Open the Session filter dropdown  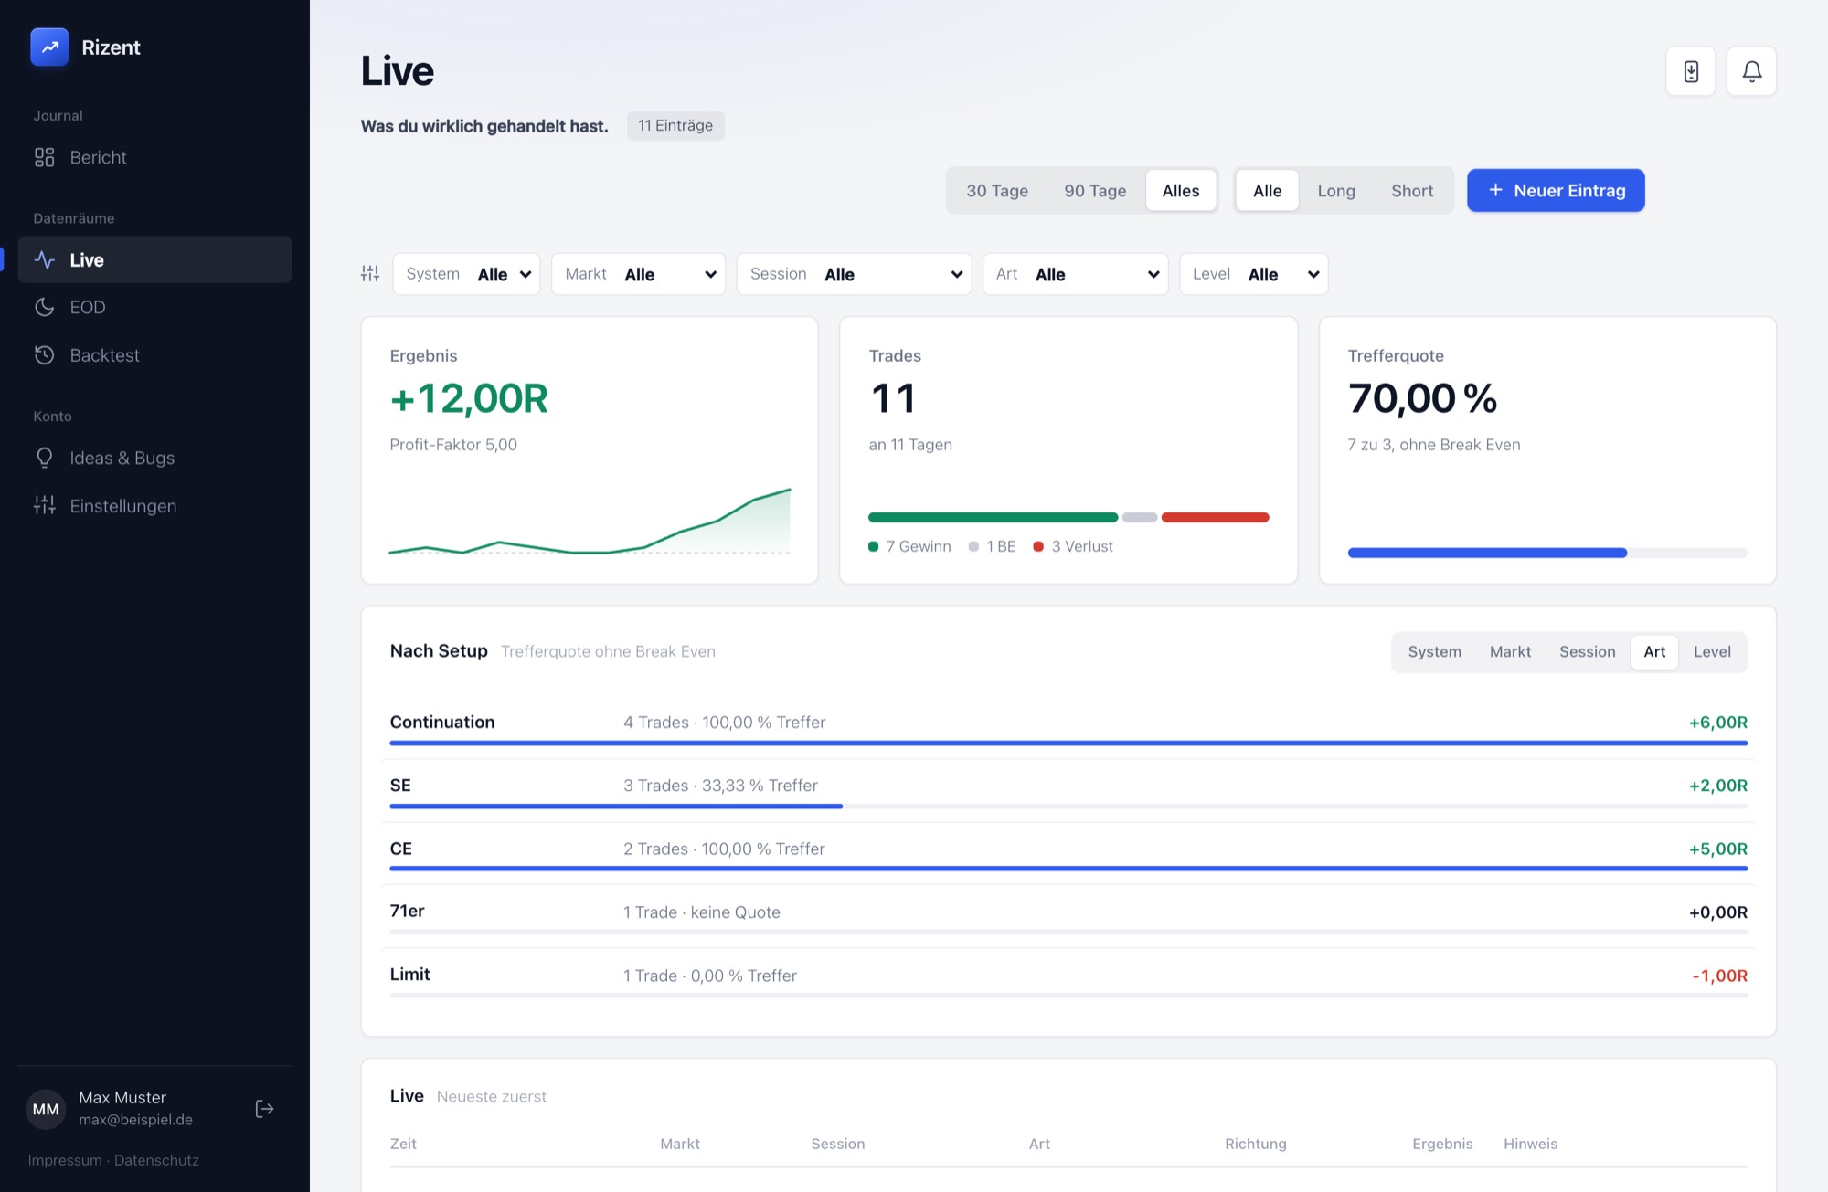tap(854, 274)
